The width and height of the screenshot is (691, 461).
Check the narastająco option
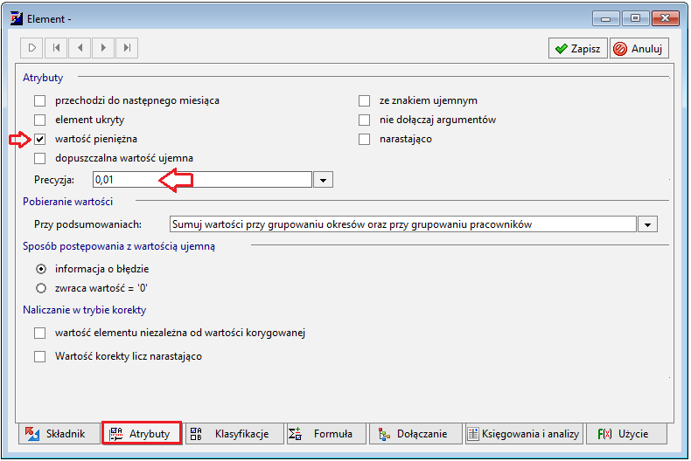tap(364, 139)
